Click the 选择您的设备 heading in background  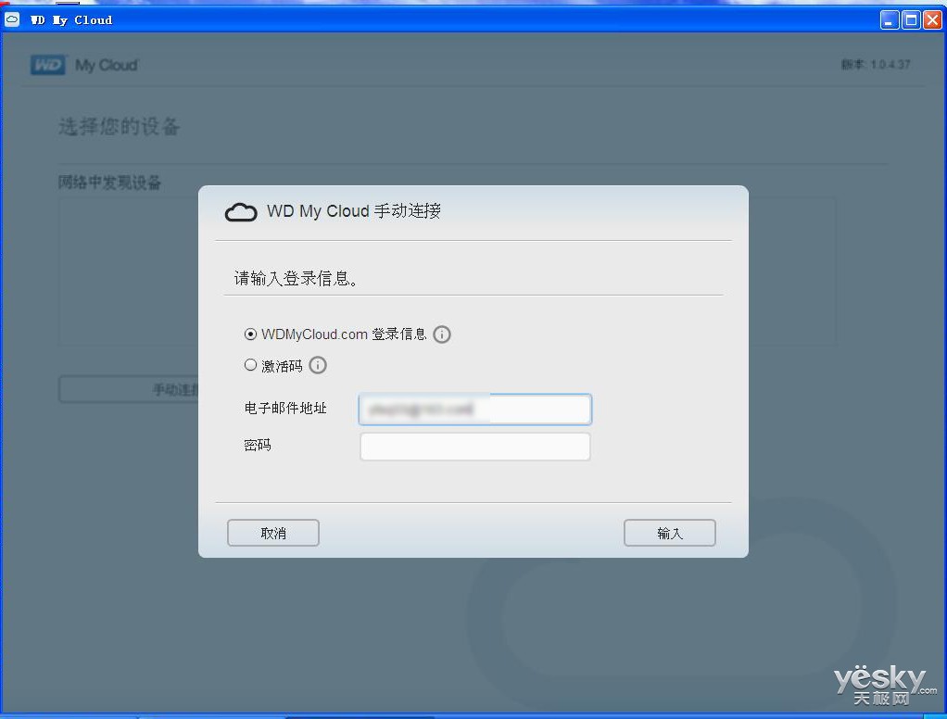coord(119,127)
